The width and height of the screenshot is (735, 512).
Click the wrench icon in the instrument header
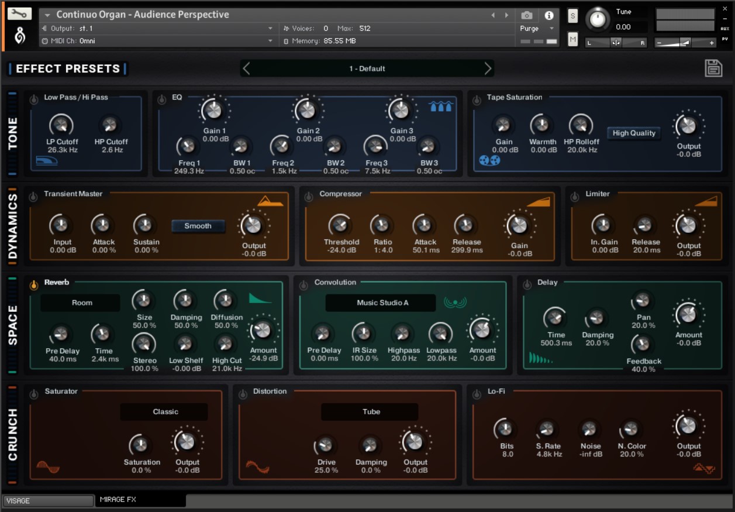19,13
